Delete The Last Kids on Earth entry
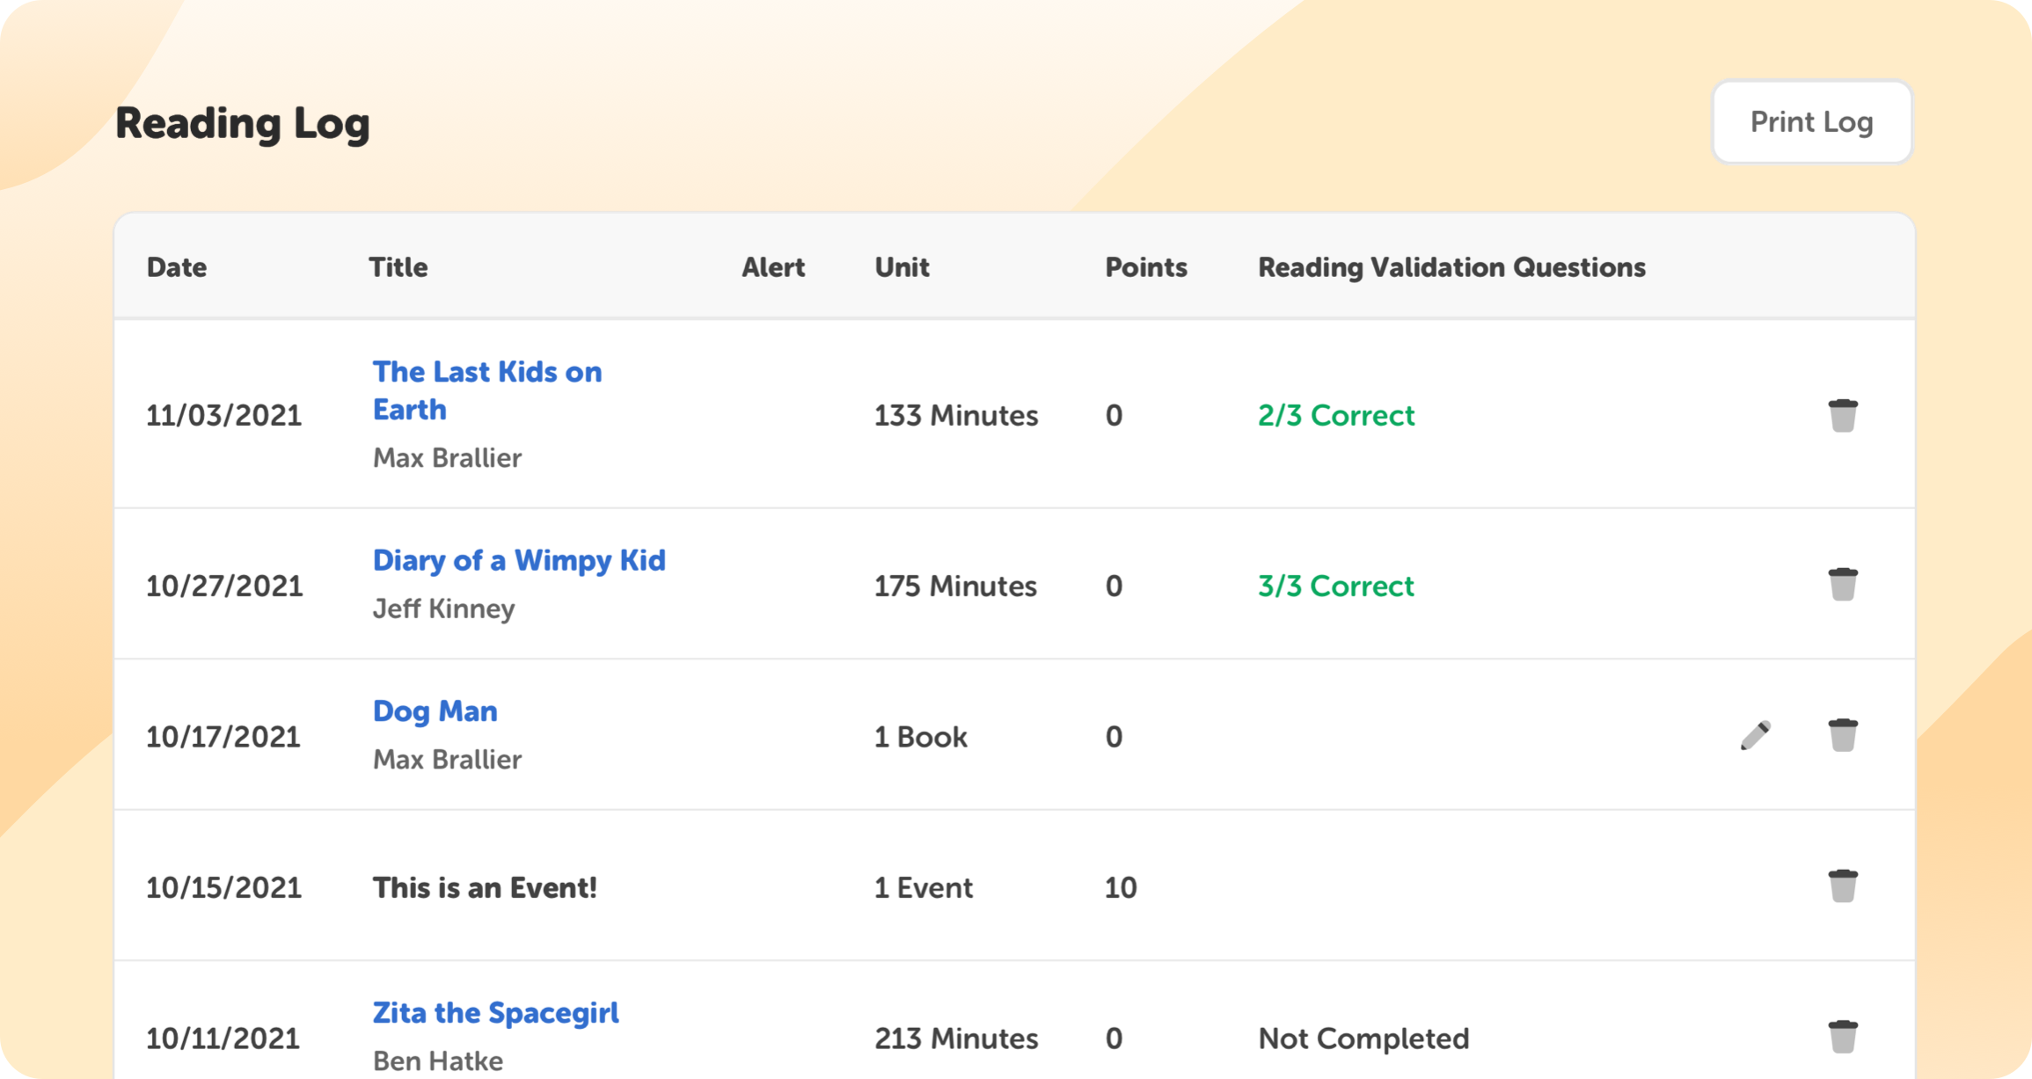 tap(1843, 415)
